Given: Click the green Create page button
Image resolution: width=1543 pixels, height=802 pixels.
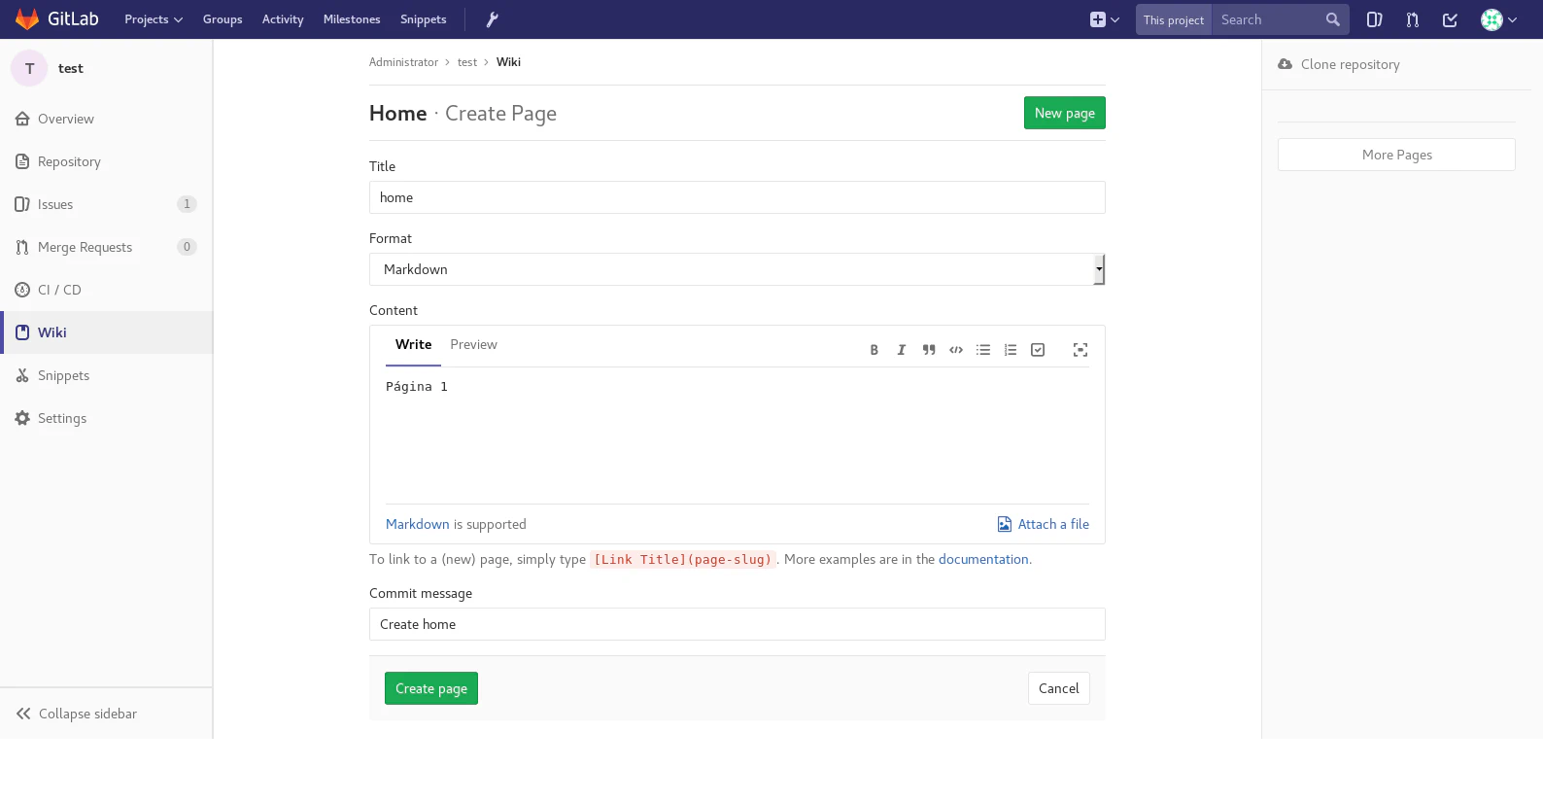Looking at the screenshot, I should pos(430,688).
